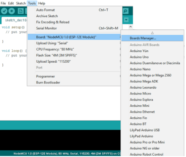Select Arduino Uno board

[x=152, y=57]
